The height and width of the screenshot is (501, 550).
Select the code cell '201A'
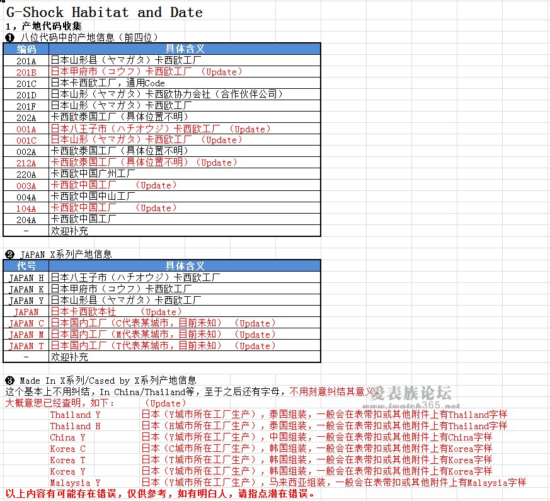pyautogui.click(x=26, y=60)
